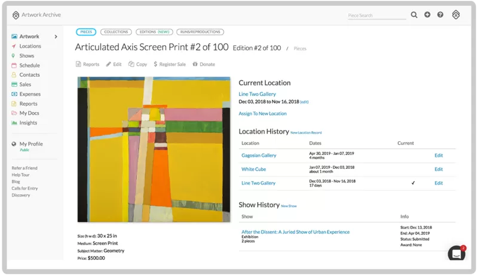This screenshot has width=478, height=276.
Task: Open Line Two Gallery in Location History table
Action: click(259, 183)
